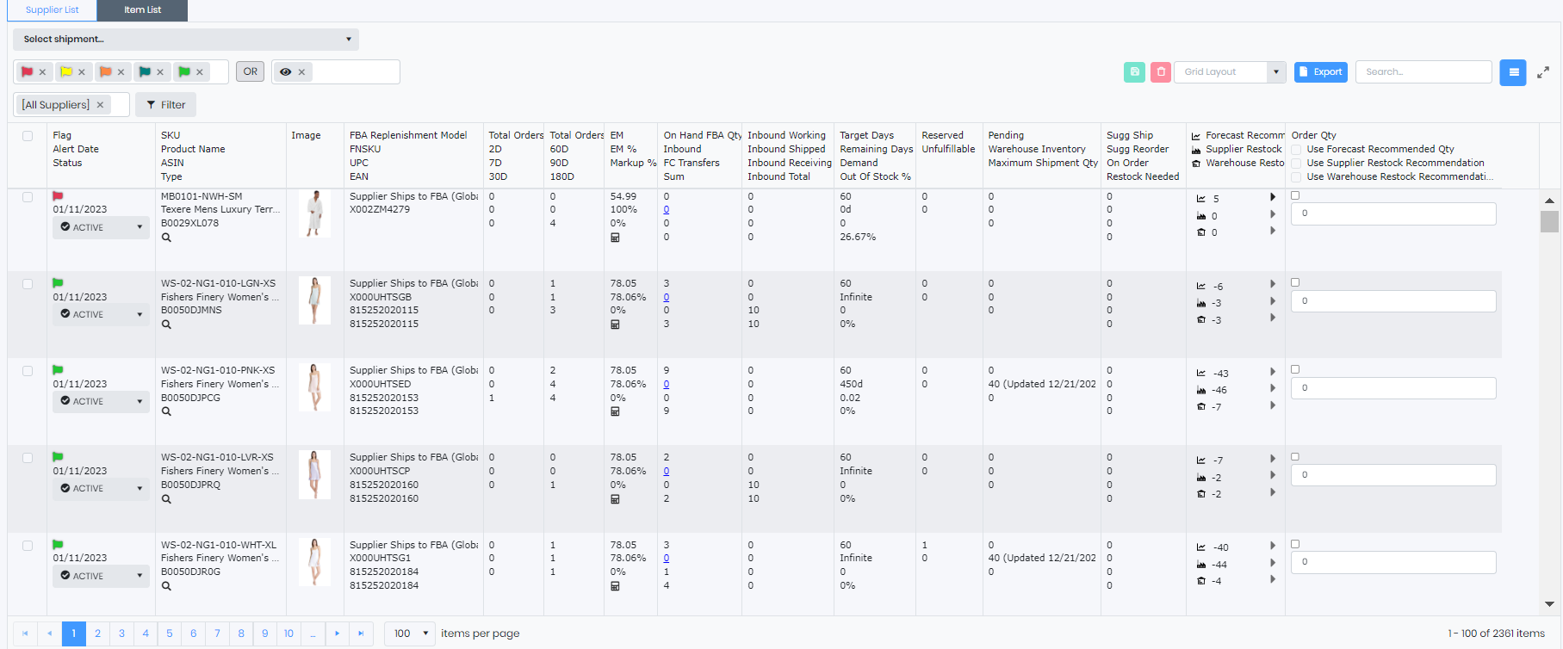Screen dimensions: 1563x649
Task: Expand forecast recommendation arrow for MB0101-NWH-SM
Action: 1273,197
